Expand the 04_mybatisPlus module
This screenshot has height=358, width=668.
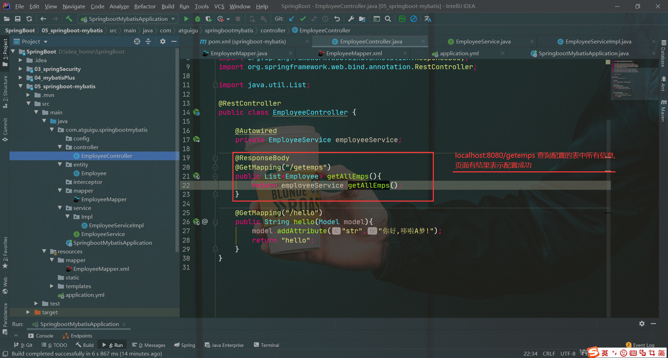click(21, 78)
